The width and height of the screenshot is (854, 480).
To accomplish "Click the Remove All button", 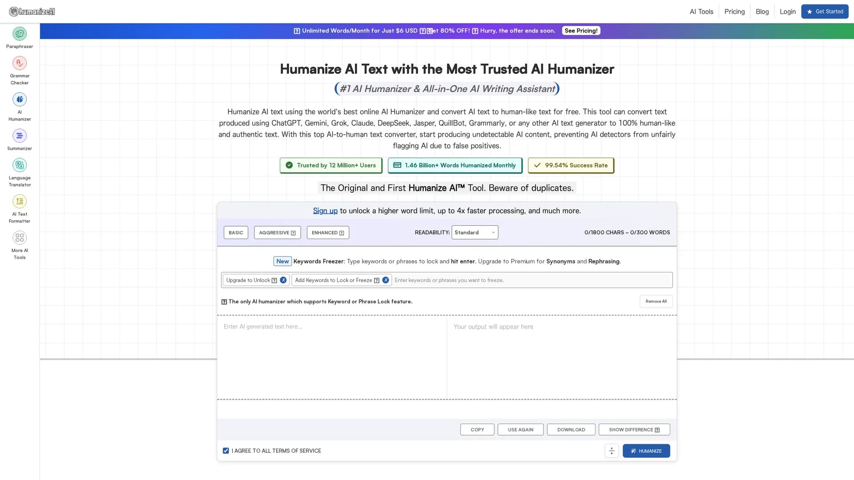I will point(656,301).
